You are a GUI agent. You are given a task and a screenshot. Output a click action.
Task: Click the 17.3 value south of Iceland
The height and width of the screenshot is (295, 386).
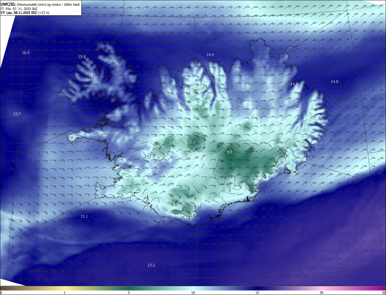click(x=151, y=265)
